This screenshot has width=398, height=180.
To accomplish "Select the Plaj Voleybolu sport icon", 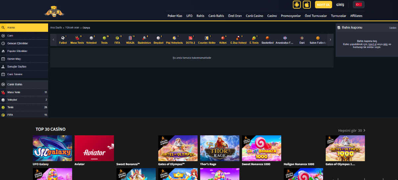I will point(174,40).
